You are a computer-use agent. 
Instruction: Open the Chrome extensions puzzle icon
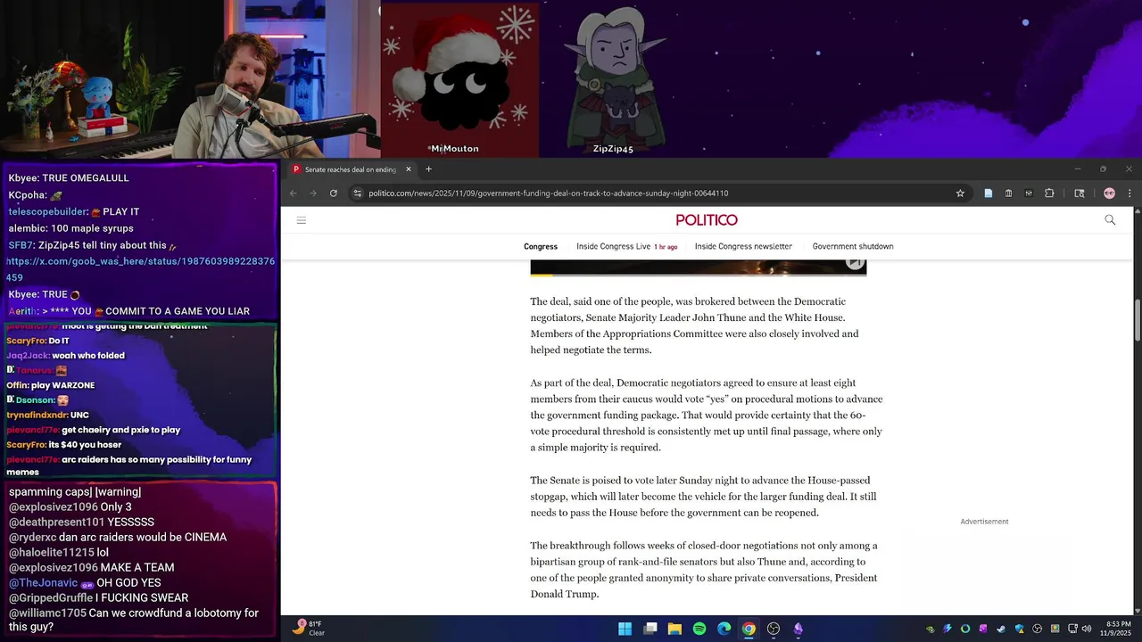click(1049, 193)
